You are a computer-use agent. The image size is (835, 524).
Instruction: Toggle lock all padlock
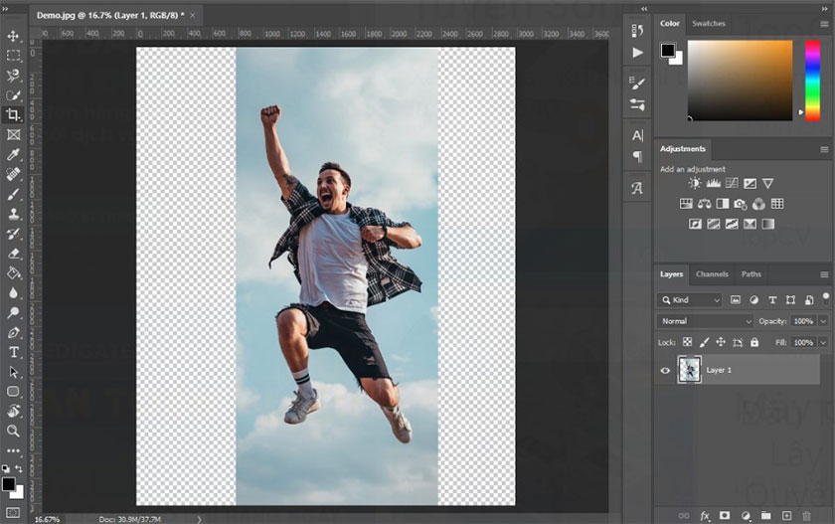(x=754, y=342)
